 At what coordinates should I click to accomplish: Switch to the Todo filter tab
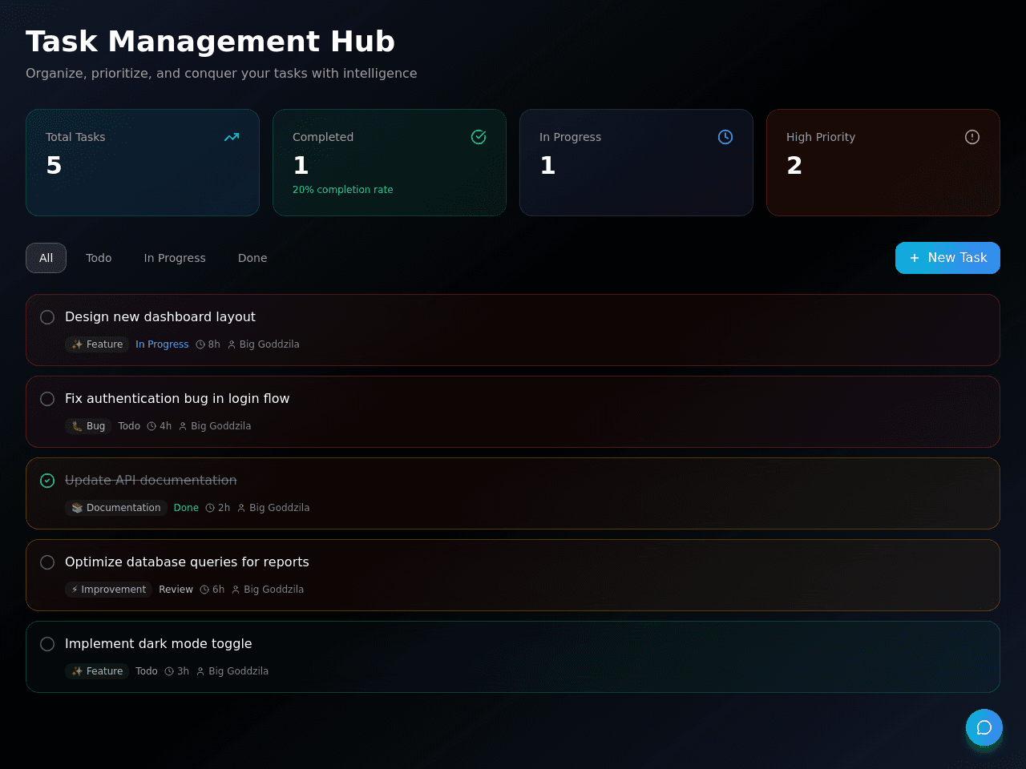[99, 258]
